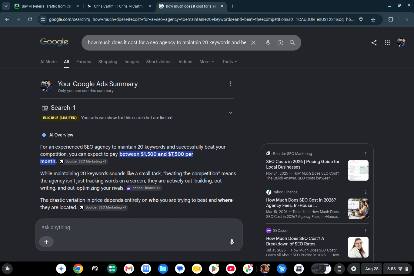The height and width of the screenshot is (276, 414).
Task: Switch to the Videos tab
Action: 185,62
